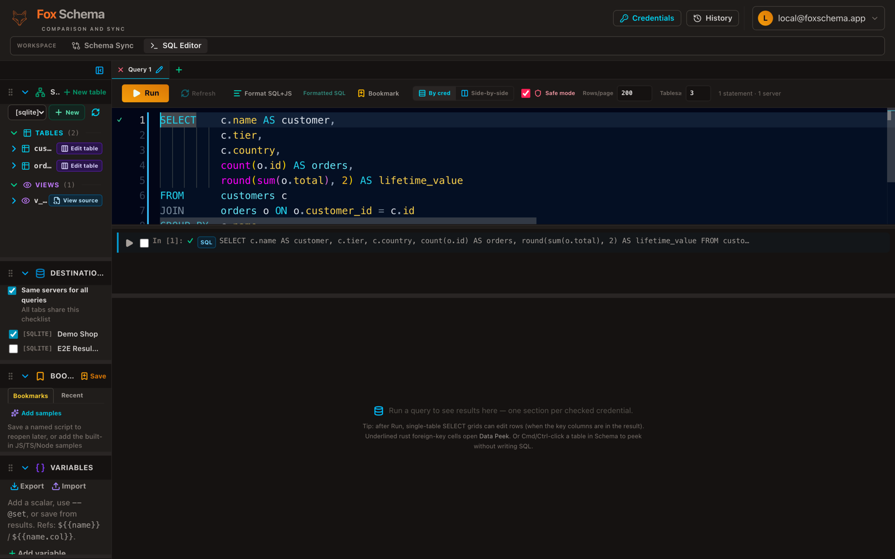Viewport: 895px width, 559px height.
Task: Click the orders table icon
Action: [26, 166]
